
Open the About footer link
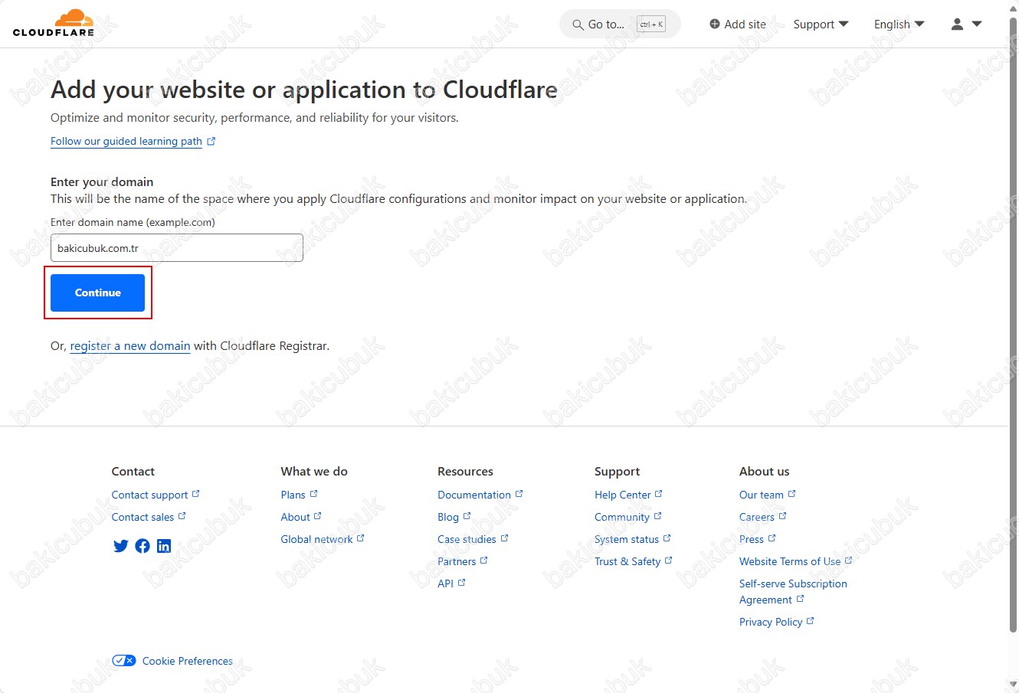[295, 517]
